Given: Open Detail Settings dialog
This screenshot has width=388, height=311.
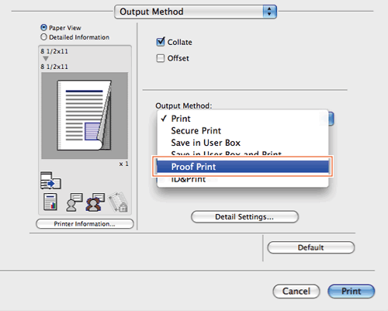Looking at the screenshot, I should click(244, 216).
